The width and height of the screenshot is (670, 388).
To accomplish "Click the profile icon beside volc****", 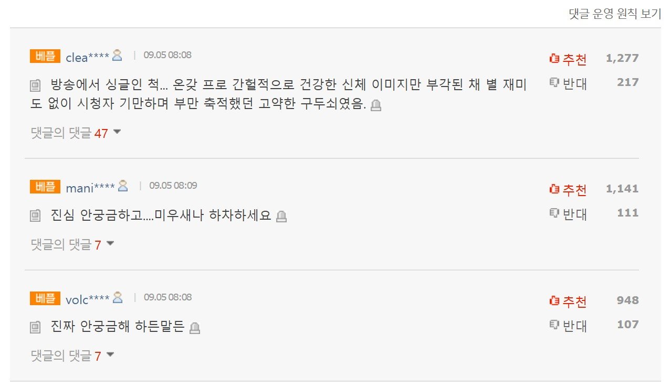I will pyautogui.click(x=118, y=297).
